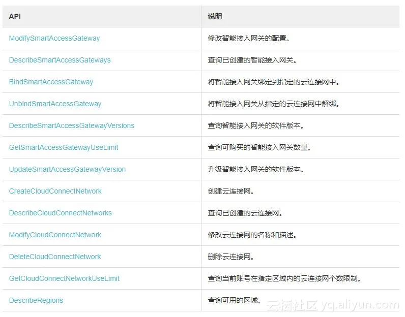The height and width of the screenshot is (317, 405).
Task: Open the DescribeCloudConnectNetworks link
Action: 60,213
